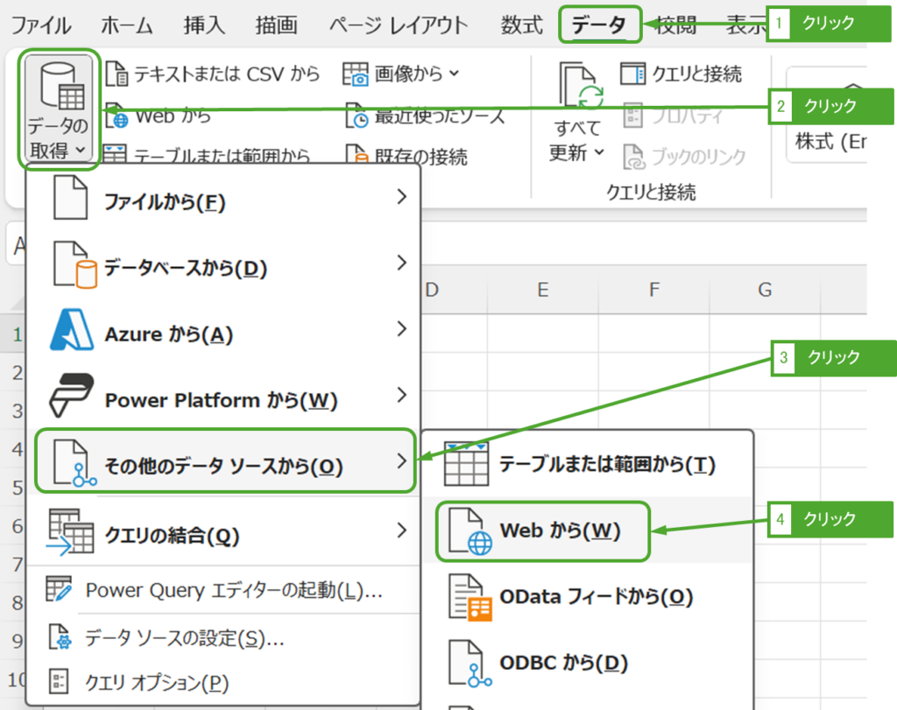The height and width of the screenshot is (710, 897).
Task: Click the データの取得 database icon
Action: point(62,86)
